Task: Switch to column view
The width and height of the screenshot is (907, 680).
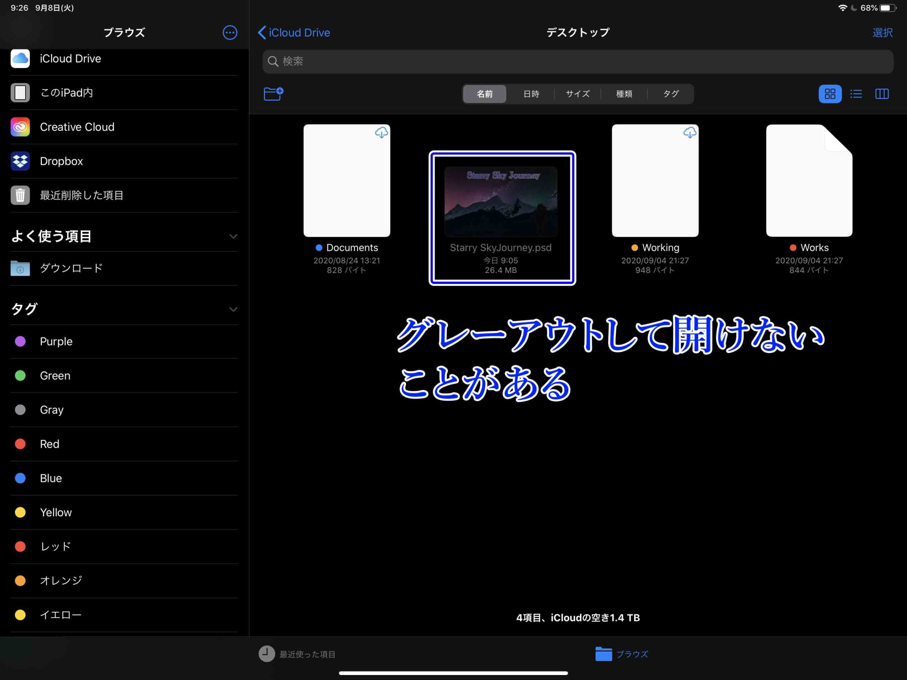Action: tap(881, 94)
